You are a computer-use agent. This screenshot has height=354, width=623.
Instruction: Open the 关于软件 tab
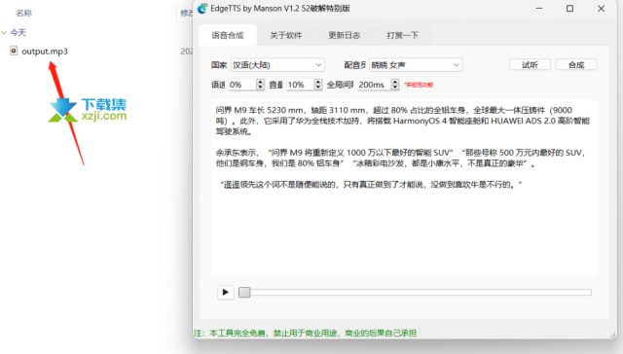(285, 35)
